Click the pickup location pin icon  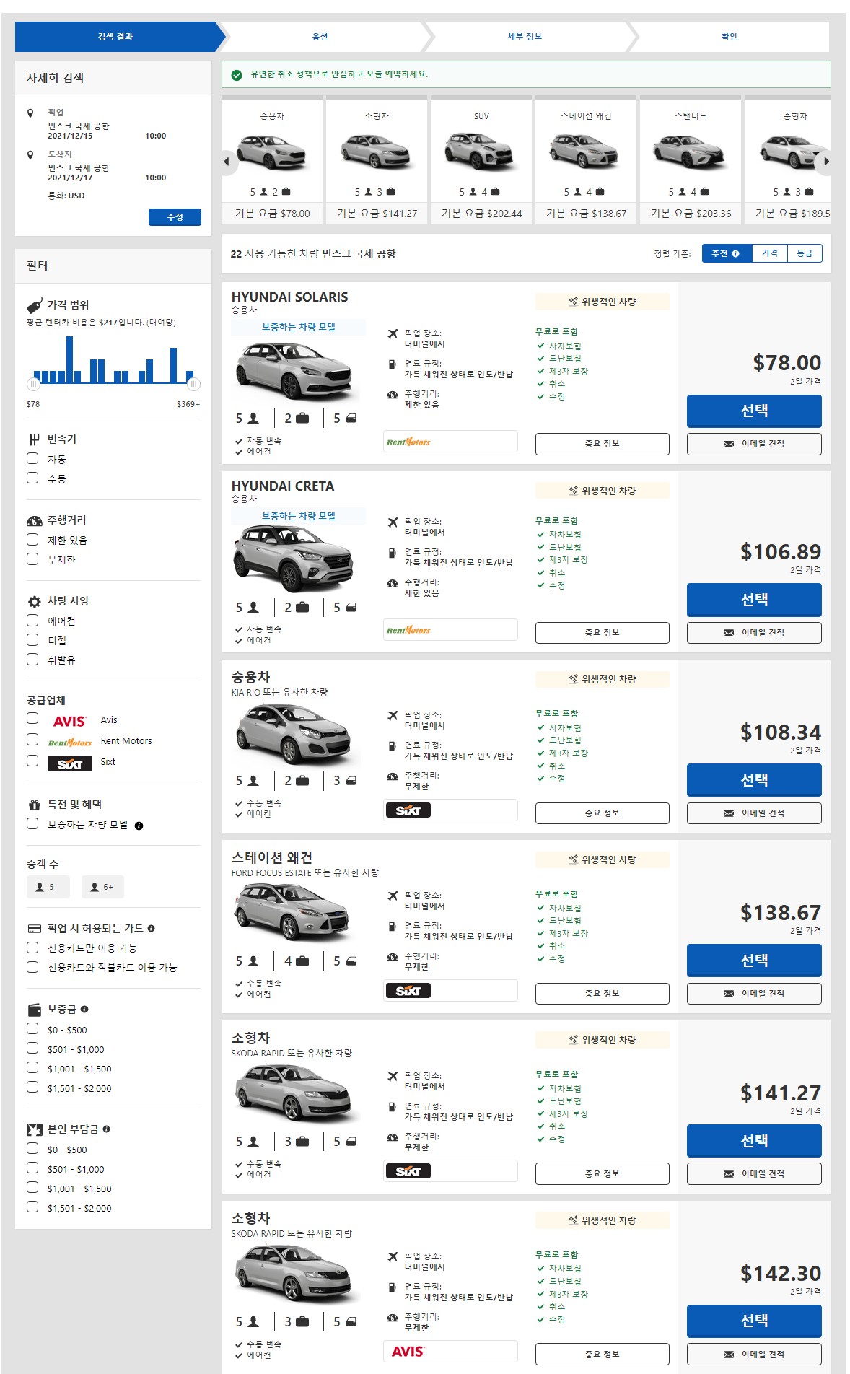tap(30, 113)
